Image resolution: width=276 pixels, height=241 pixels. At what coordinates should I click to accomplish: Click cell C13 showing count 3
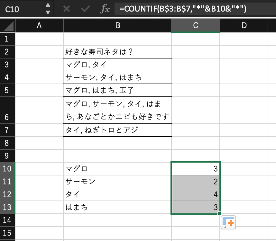point(196,207)
